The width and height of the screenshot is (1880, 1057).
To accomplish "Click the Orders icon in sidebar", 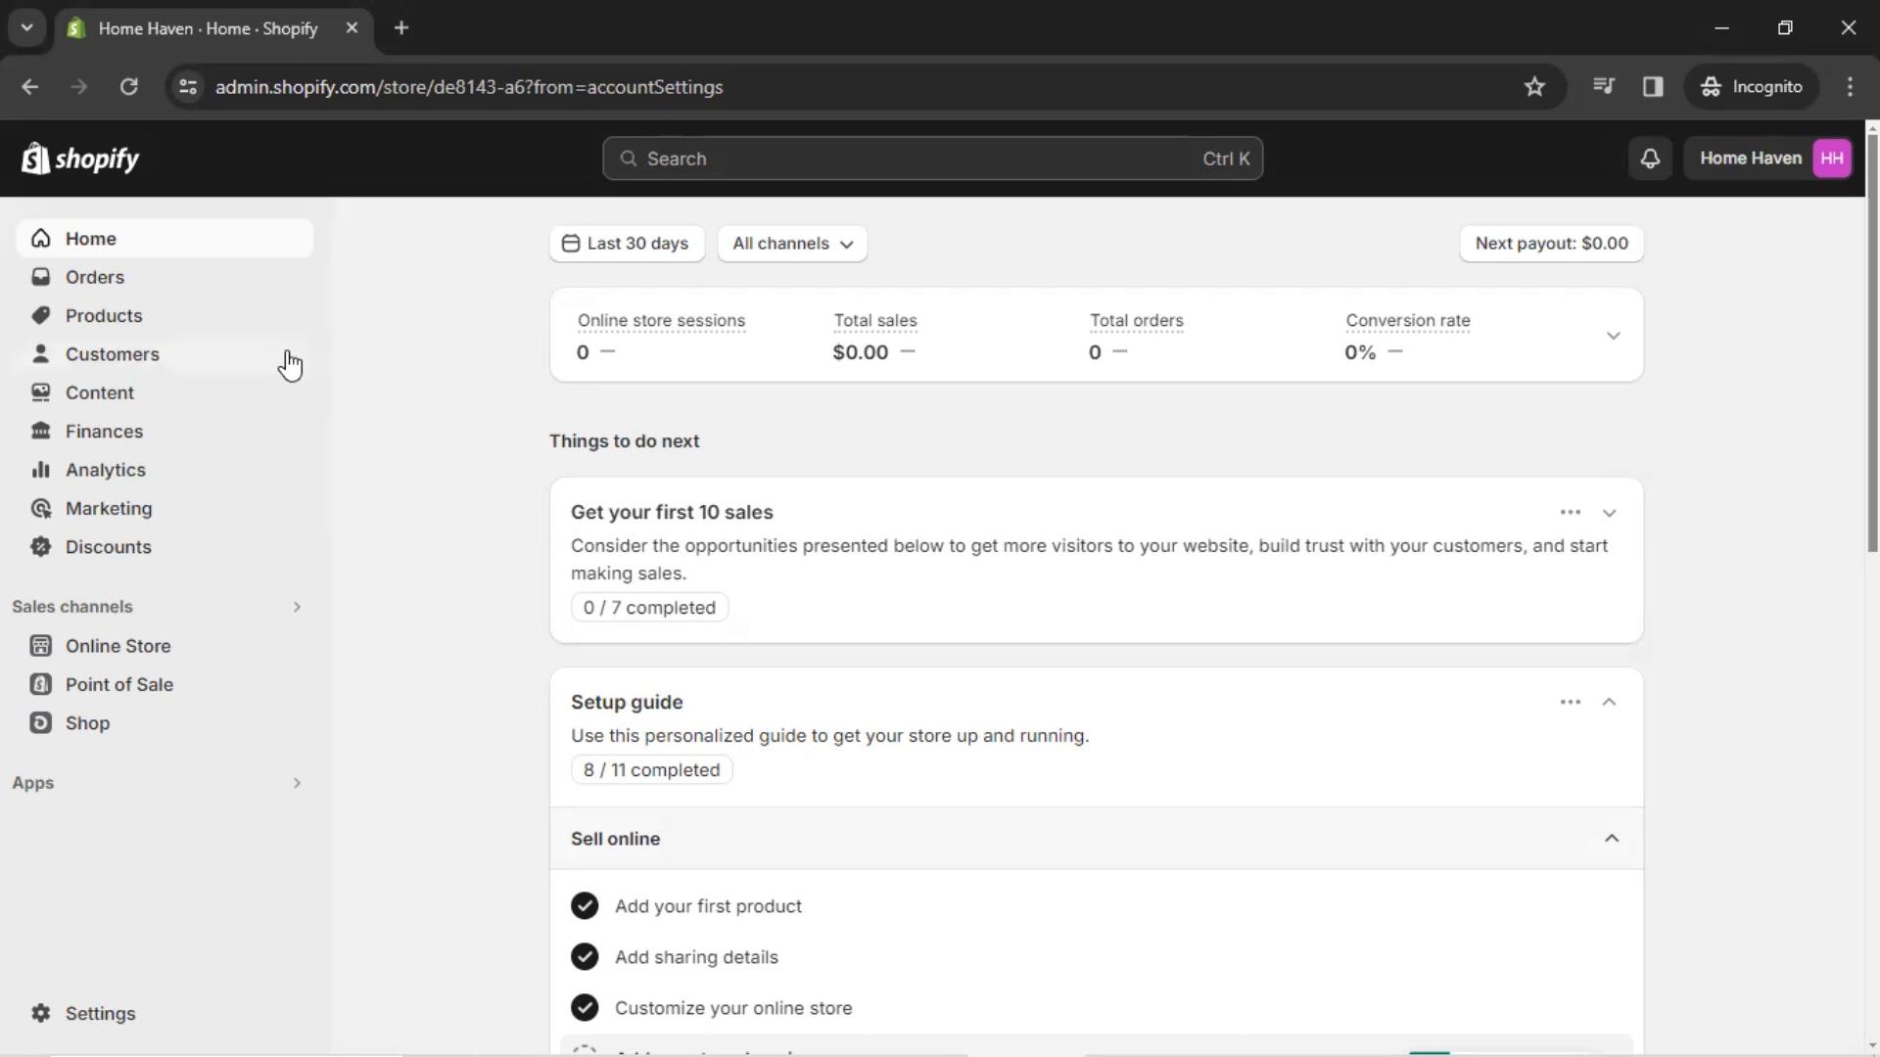I will (40, 276).
